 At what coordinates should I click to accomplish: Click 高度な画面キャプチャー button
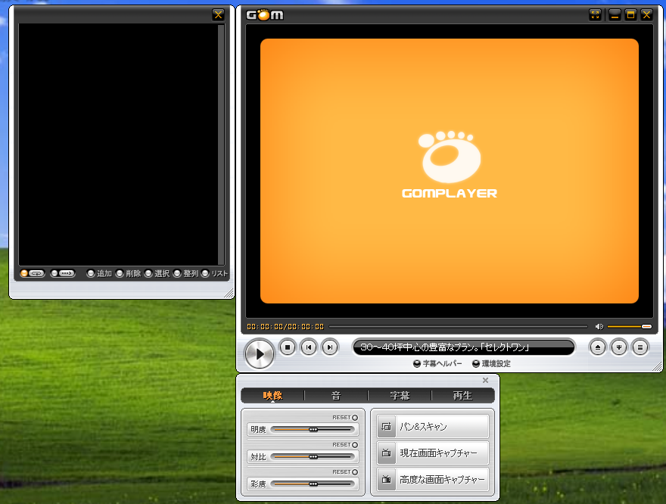point(433,479)
